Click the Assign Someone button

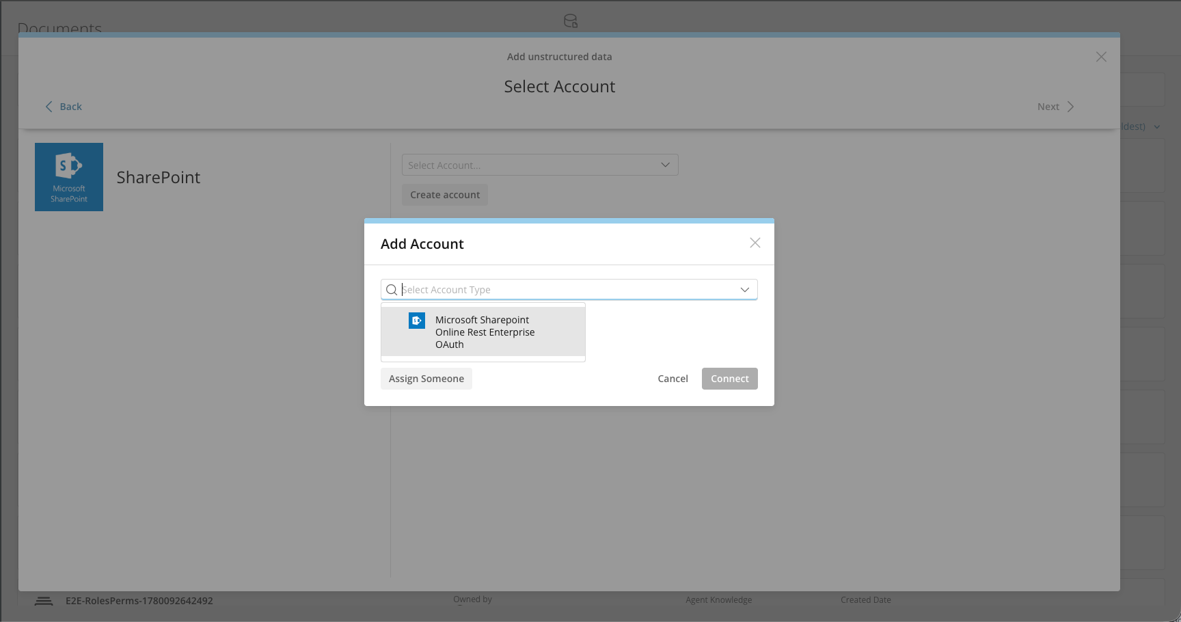426,379
